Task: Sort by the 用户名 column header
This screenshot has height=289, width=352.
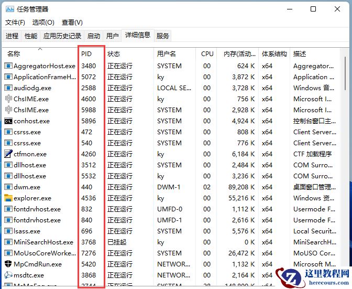Action: point(174,53)
